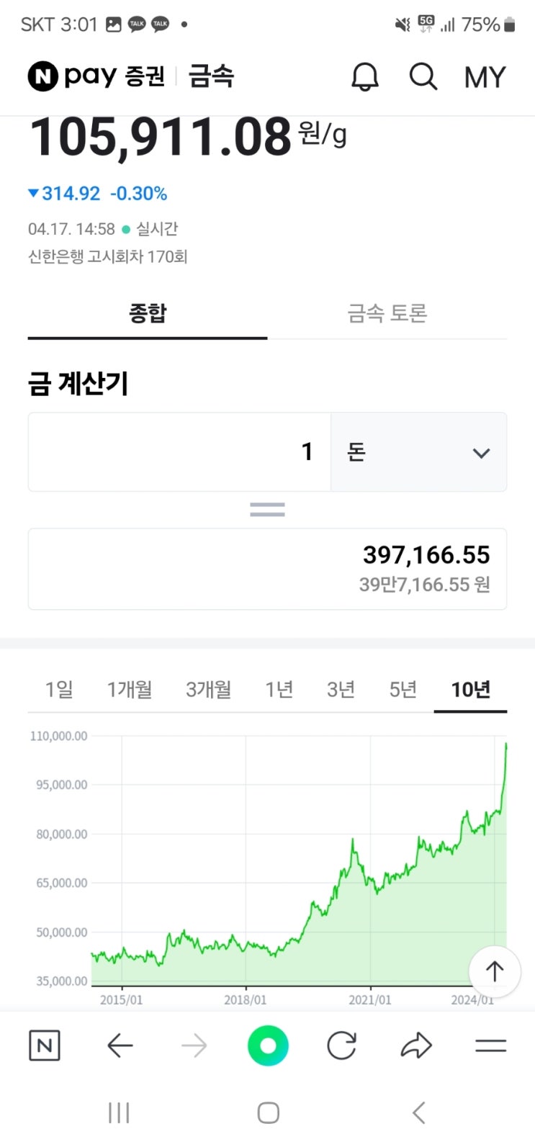Select 1개월 chart range
535x1147 pixels.
pos(130,690)
